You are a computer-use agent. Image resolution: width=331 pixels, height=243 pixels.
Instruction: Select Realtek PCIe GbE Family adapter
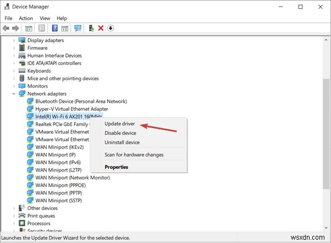click(x=62, y=124)
